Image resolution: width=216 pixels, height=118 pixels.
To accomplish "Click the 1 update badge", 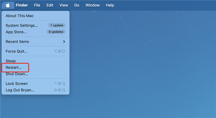I will point(57,26).
